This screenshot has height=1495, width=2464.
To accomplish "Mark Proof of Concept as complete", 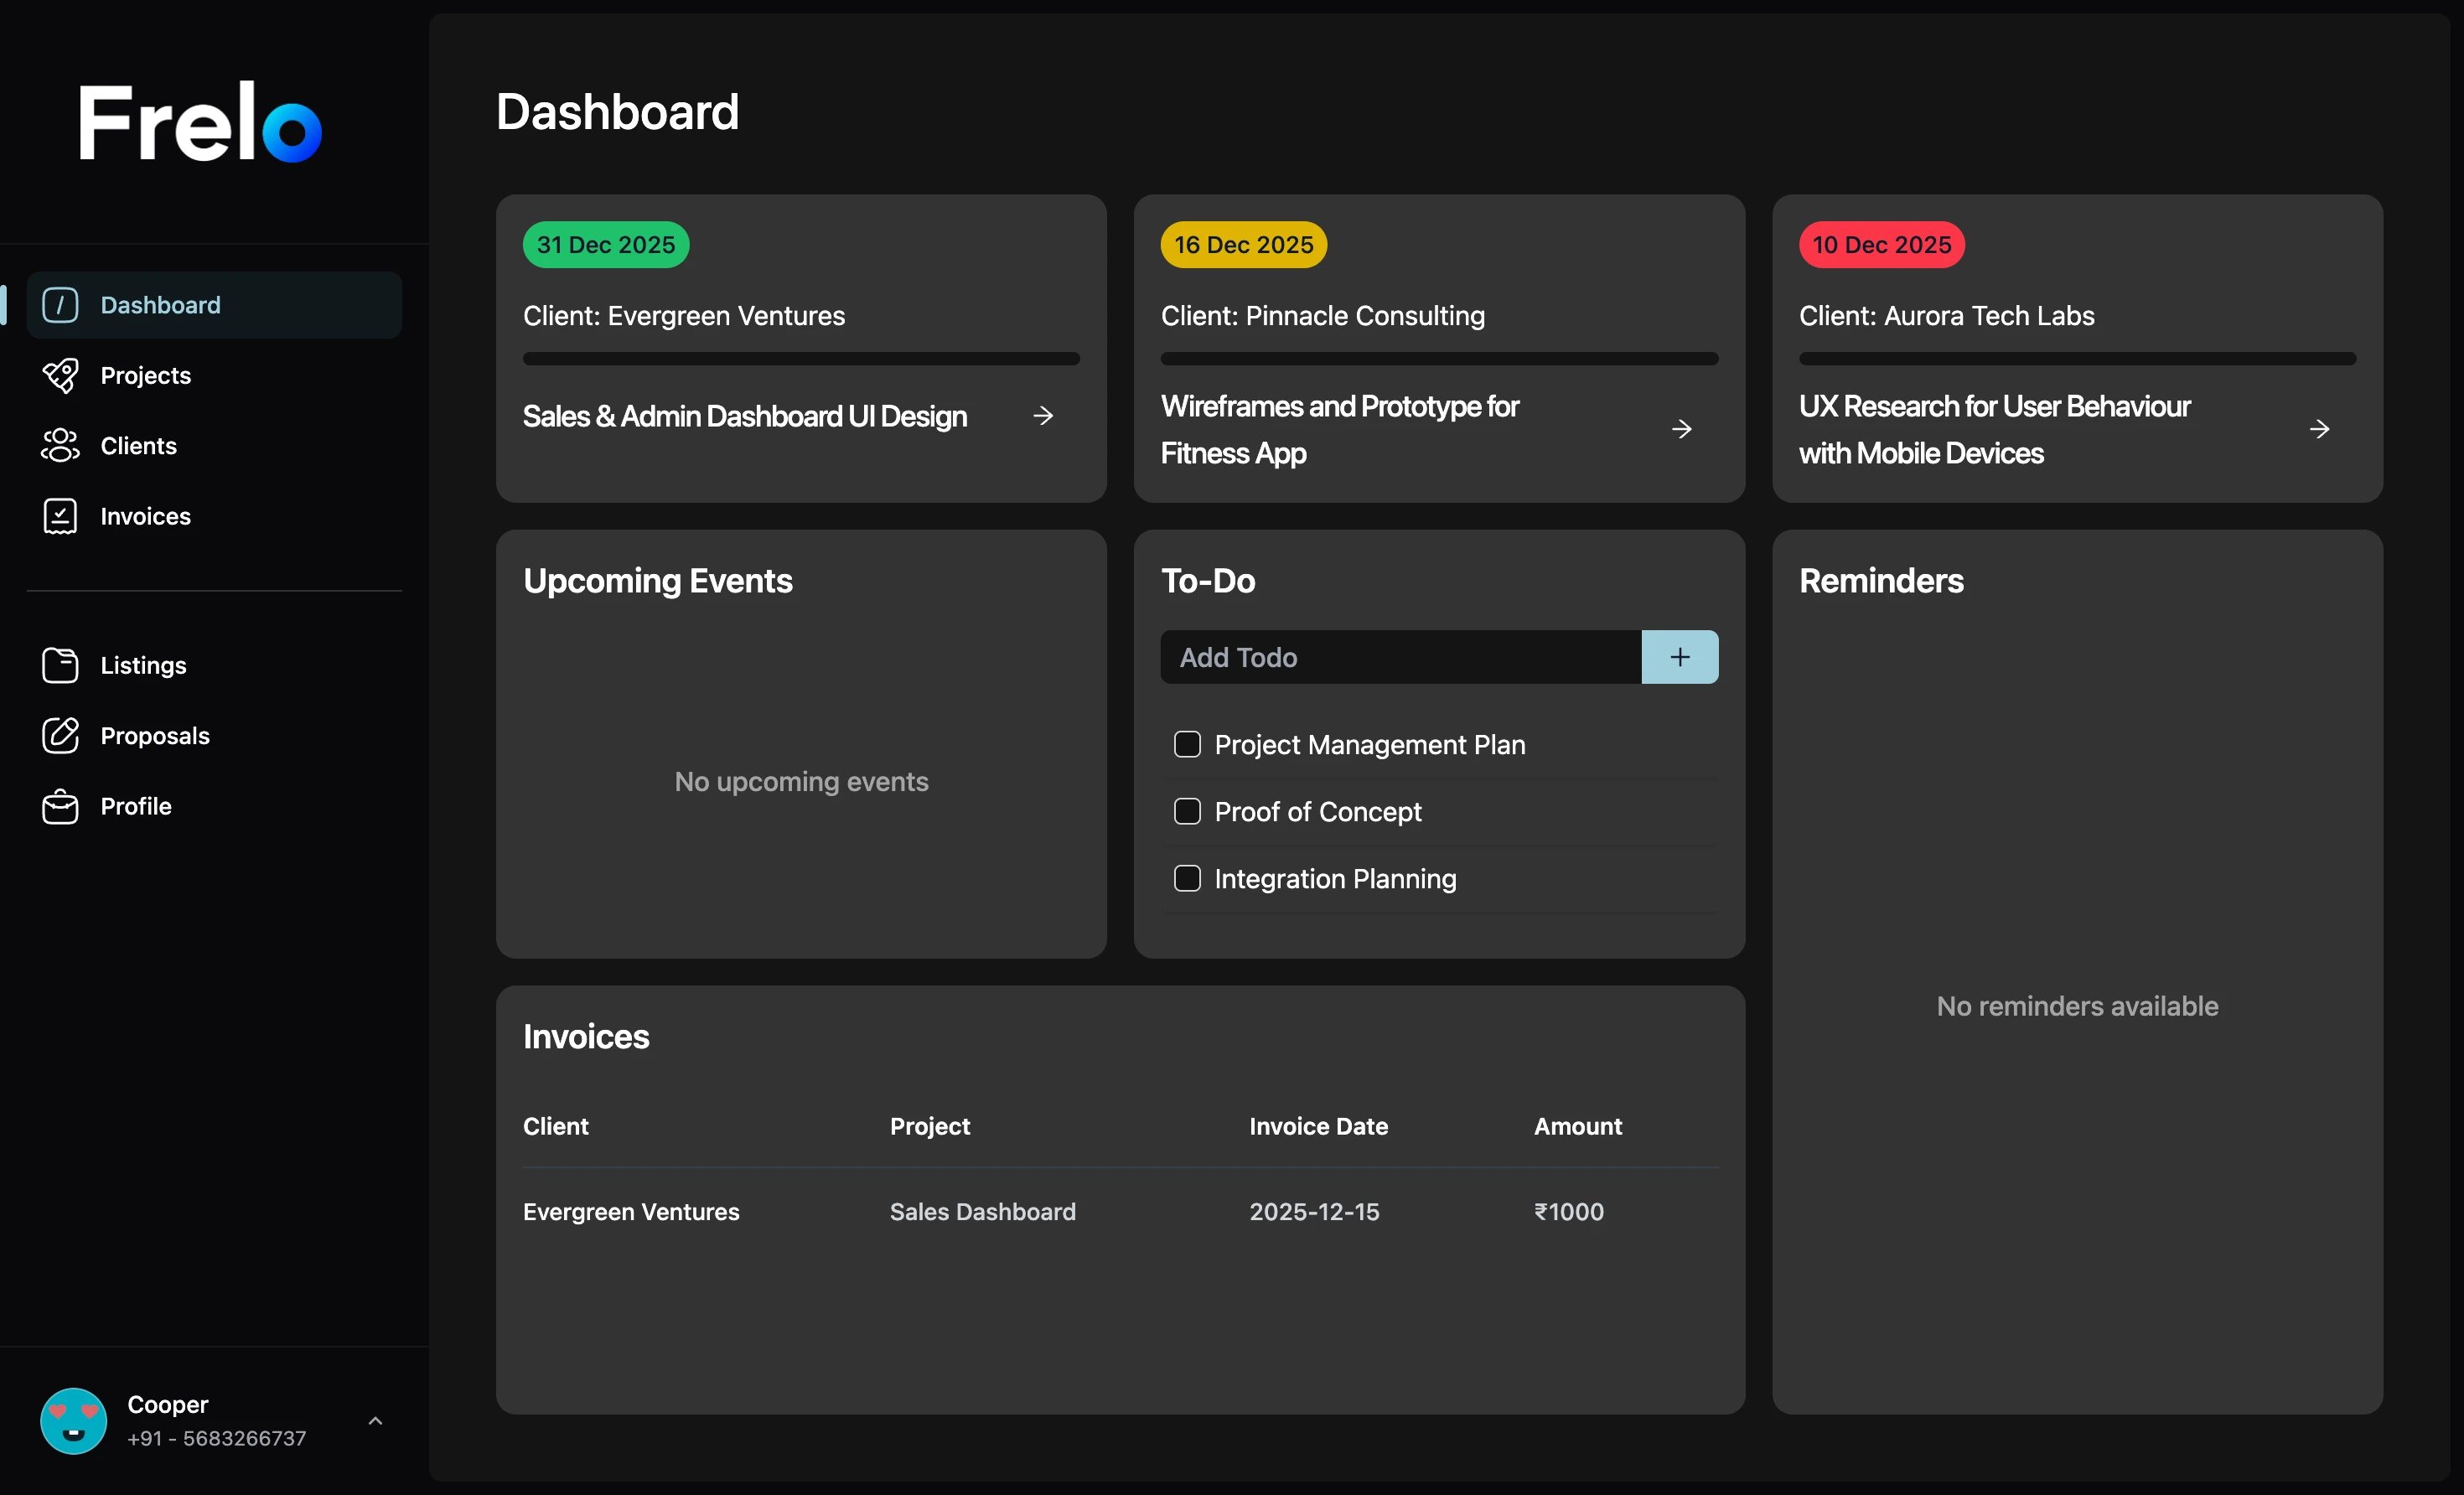I will (1187, 811).
